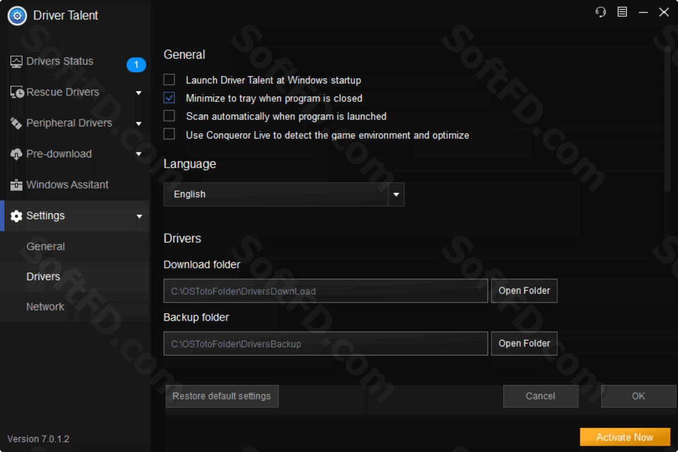Enable Use Conqueror Live game optimization checkbox
678x452 pixels.
tap(169, 134)
